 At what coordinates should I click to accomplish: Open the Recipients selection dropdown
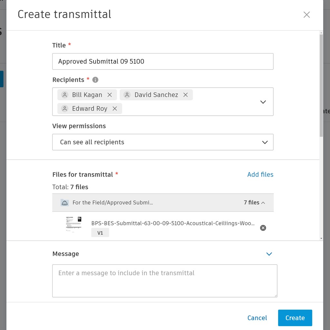tap(263, 102)
